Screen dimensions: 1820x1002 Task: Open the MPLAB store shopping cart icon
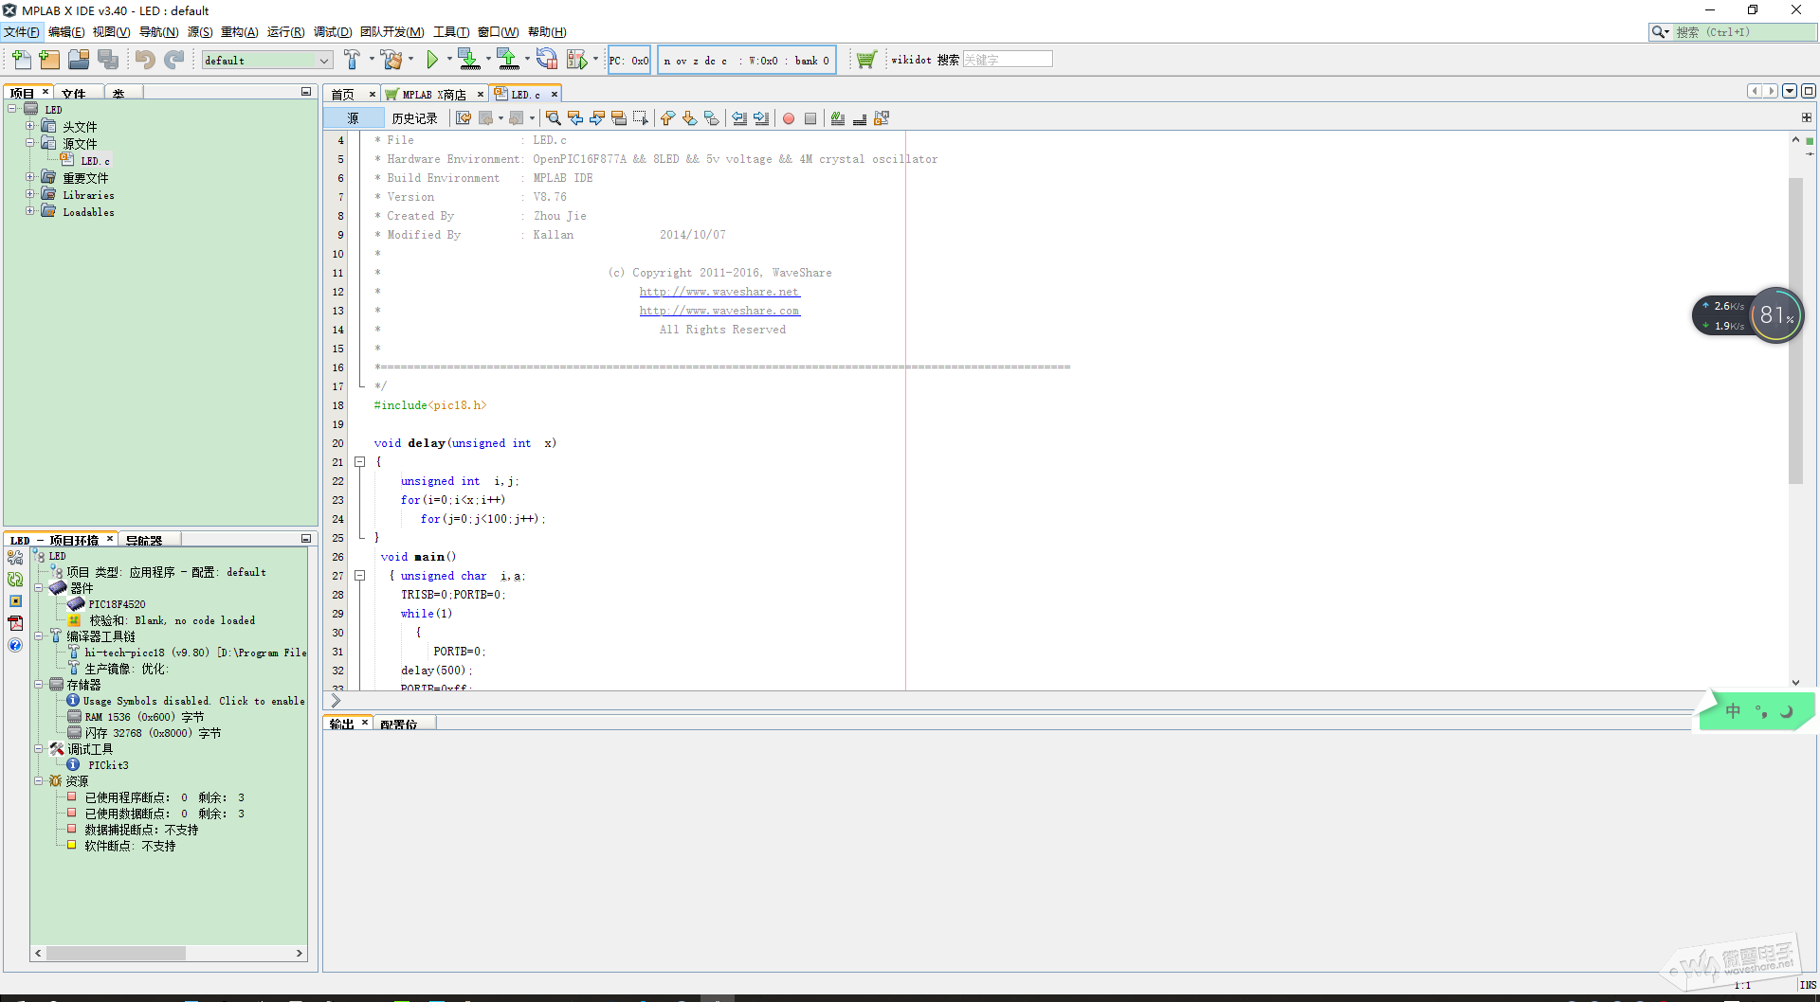click(865, 60)
